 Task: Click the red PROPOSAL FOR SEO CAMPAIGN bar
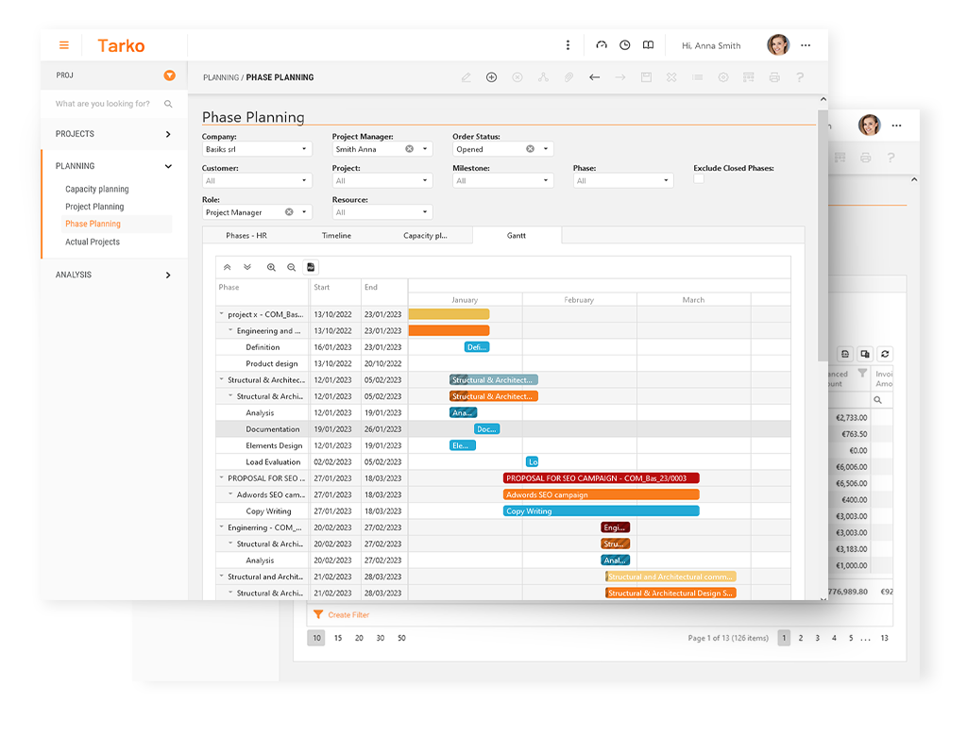pos(602,478)
